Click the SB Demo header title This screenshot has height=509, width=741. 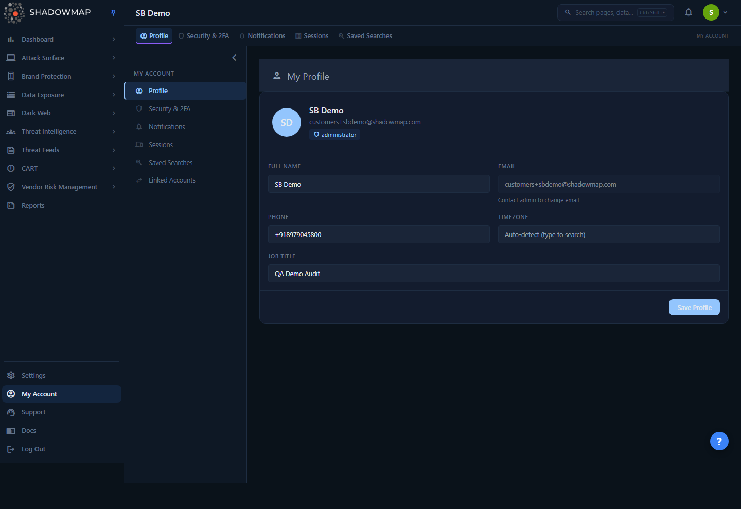coord(153,13)
